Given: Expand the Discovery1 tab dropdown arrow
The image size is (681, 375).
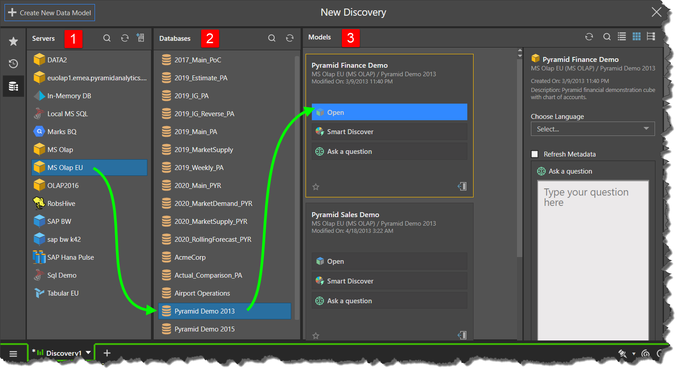Looking at the screenshot, I should pyautogui.click(x=88, y=353).
